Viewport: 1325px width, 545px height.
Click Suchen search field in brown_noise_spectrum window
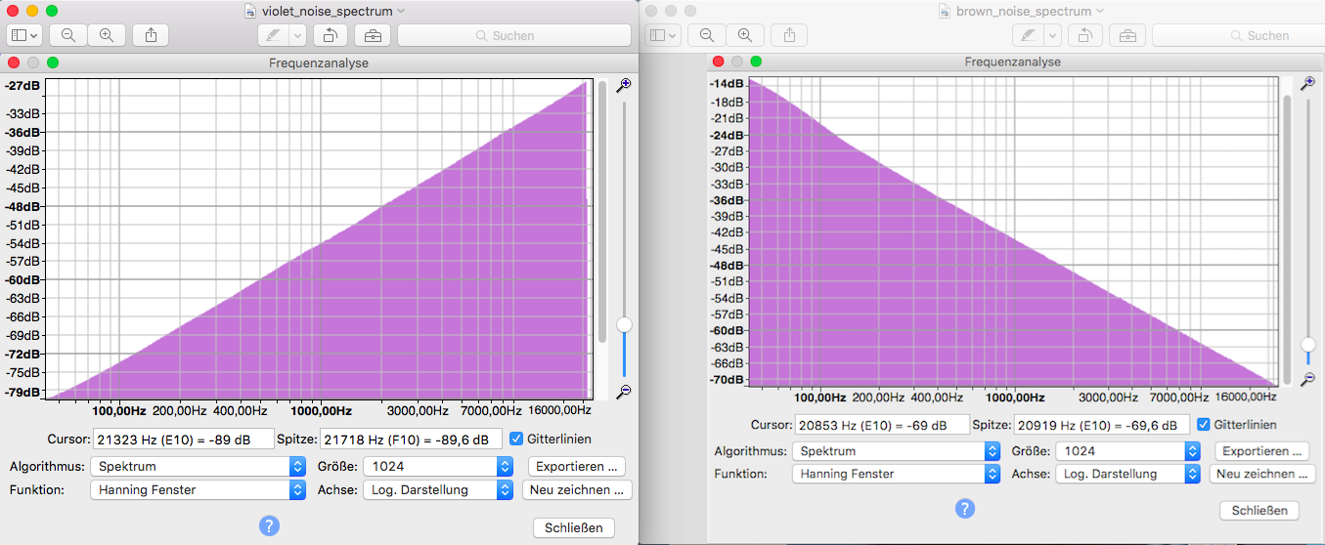(x=1239, y=35)
